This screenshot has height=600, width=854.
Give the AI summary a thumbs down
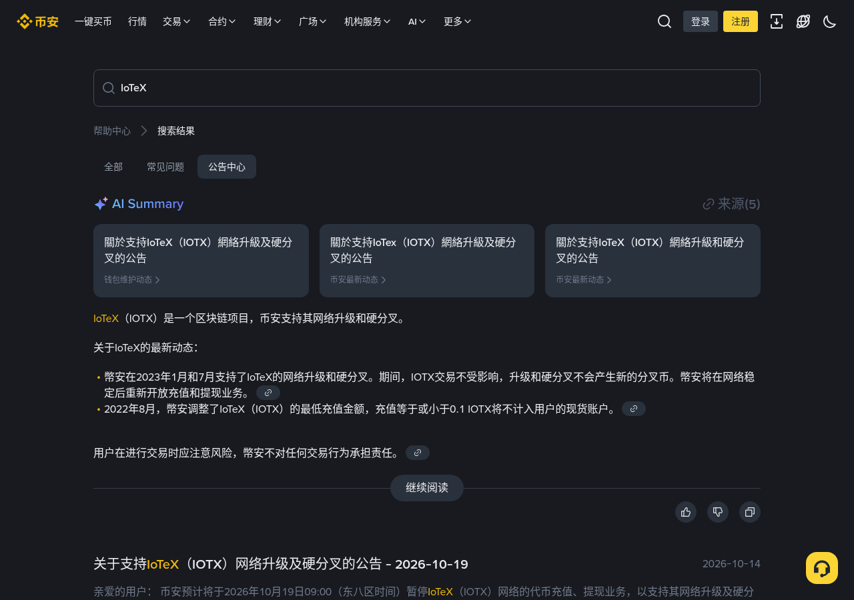(x=718, y=512)
